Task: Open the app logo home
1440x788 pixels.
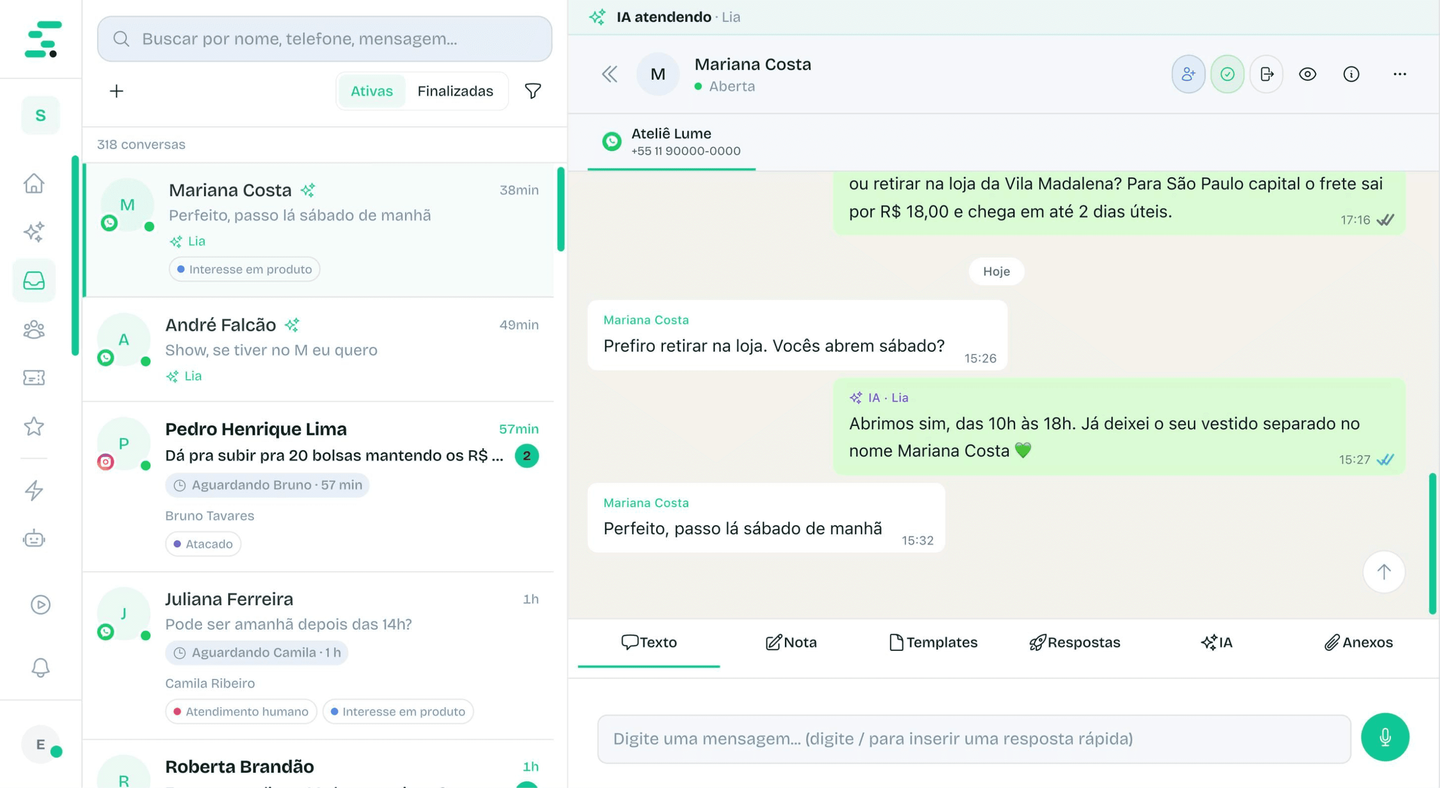Action: (43, 39)
